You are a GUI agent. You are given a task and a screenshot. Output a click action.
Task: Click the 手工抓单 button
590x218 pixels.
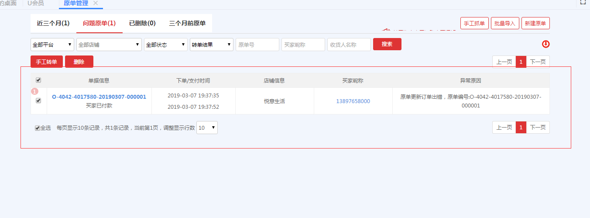[474, 23]
